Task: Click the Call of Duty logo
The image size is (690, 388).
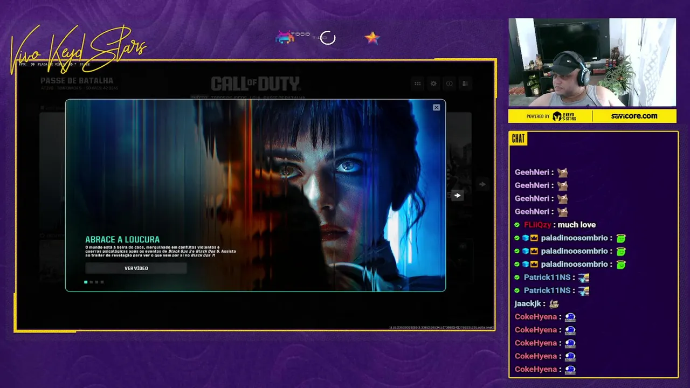Action: pyautogui.click(x=255, y=84)
